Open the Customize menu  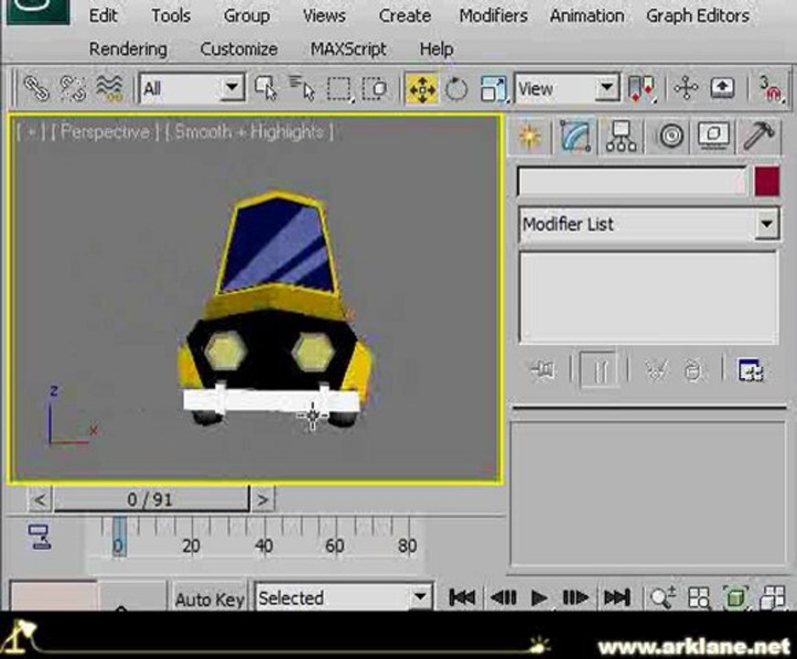point(239,49)
